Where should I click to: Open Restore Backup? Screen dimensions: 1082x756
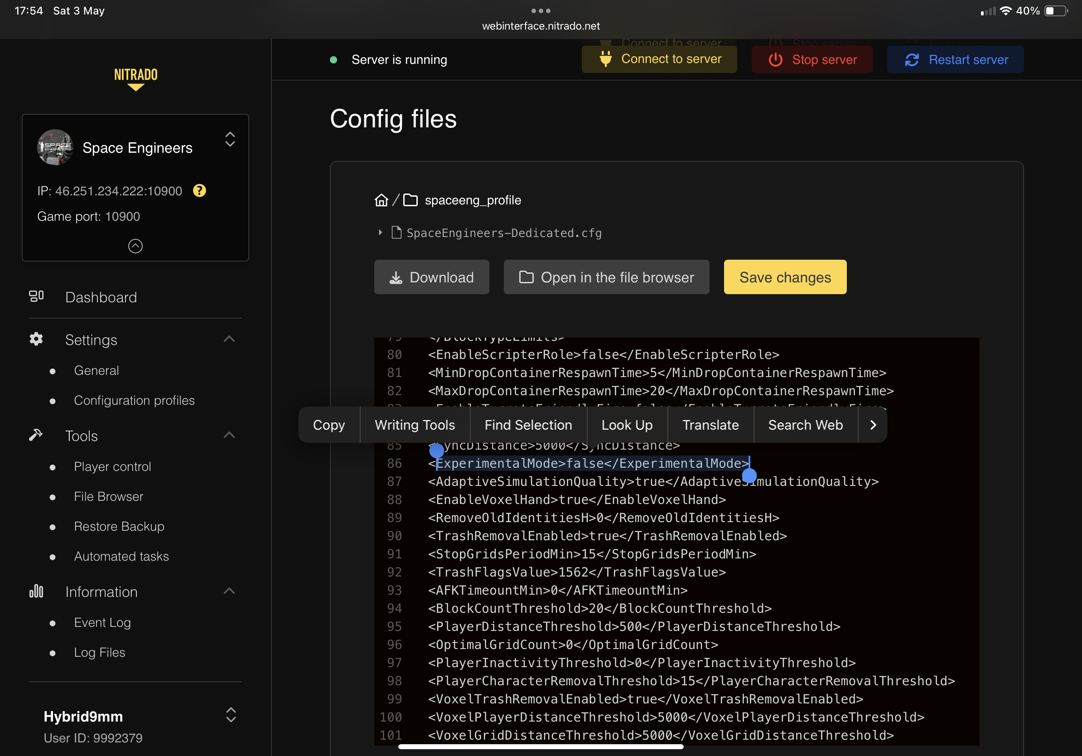[x=119, y=527]
